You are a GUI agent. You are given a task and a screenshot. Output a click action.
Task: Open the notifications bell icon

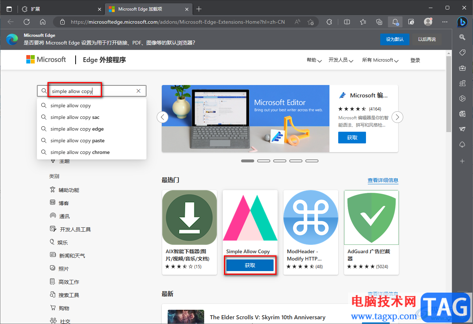(395, 22)
